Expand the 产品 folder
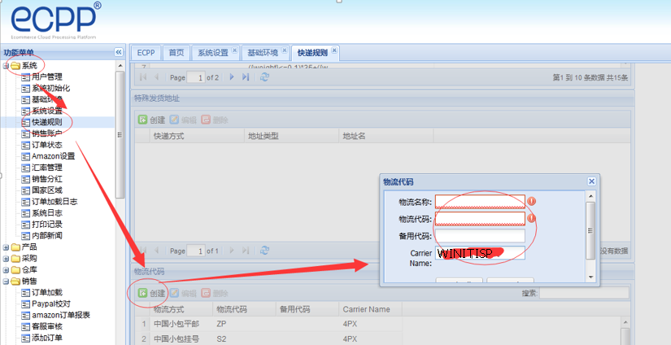 click(7, 247)
